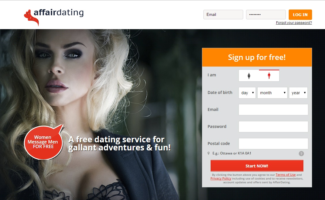Click the sign-up Password input field

coord(273,127)
